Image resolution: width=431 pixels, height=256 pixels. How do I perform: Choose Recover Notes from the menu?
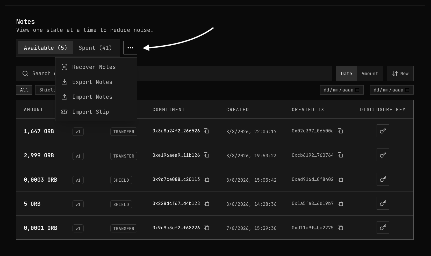coord(96,67)
